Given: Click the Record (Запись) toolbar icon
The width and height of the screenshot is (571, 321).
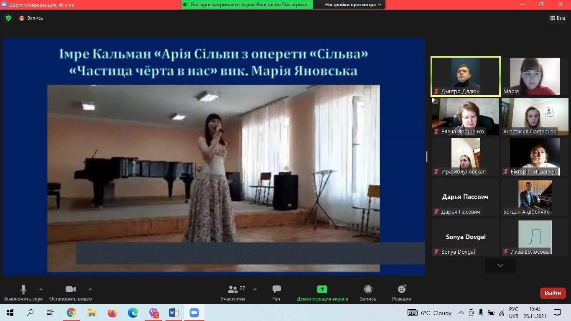Looking at the screenshot, I should point(368,290).
